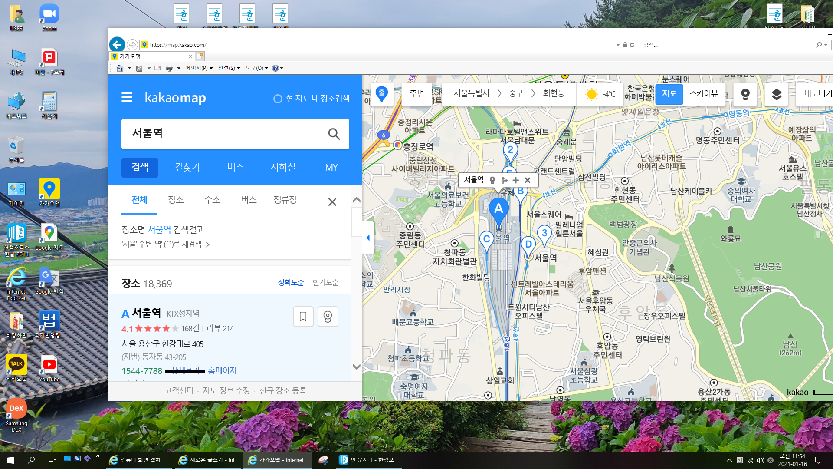The image size is (833, 469).
Task: Bookmark the 서울역 KTX정차역 result
Action: 303,317
